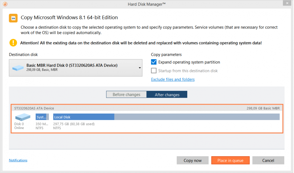Viewport: 294px width, 173px height.
Task: Open the Notifications link
Action: 18,160
